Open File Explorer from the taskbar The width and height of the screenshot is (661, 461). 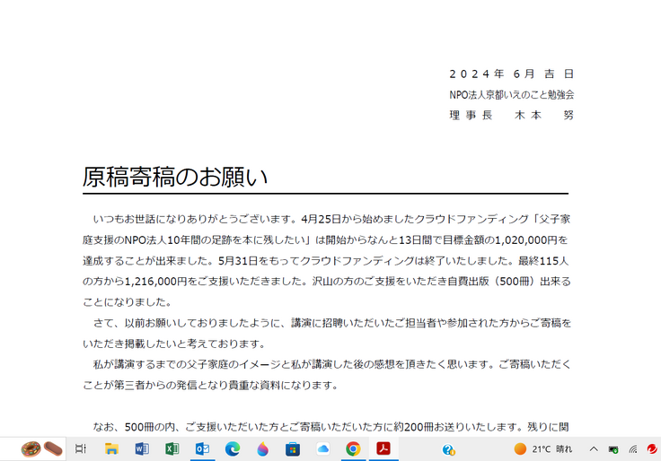(111, 448)
